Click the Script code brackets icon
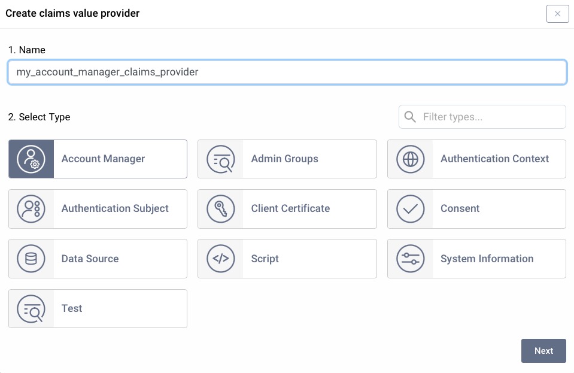Viewport: 574px width, 373px height. (221, 259)
